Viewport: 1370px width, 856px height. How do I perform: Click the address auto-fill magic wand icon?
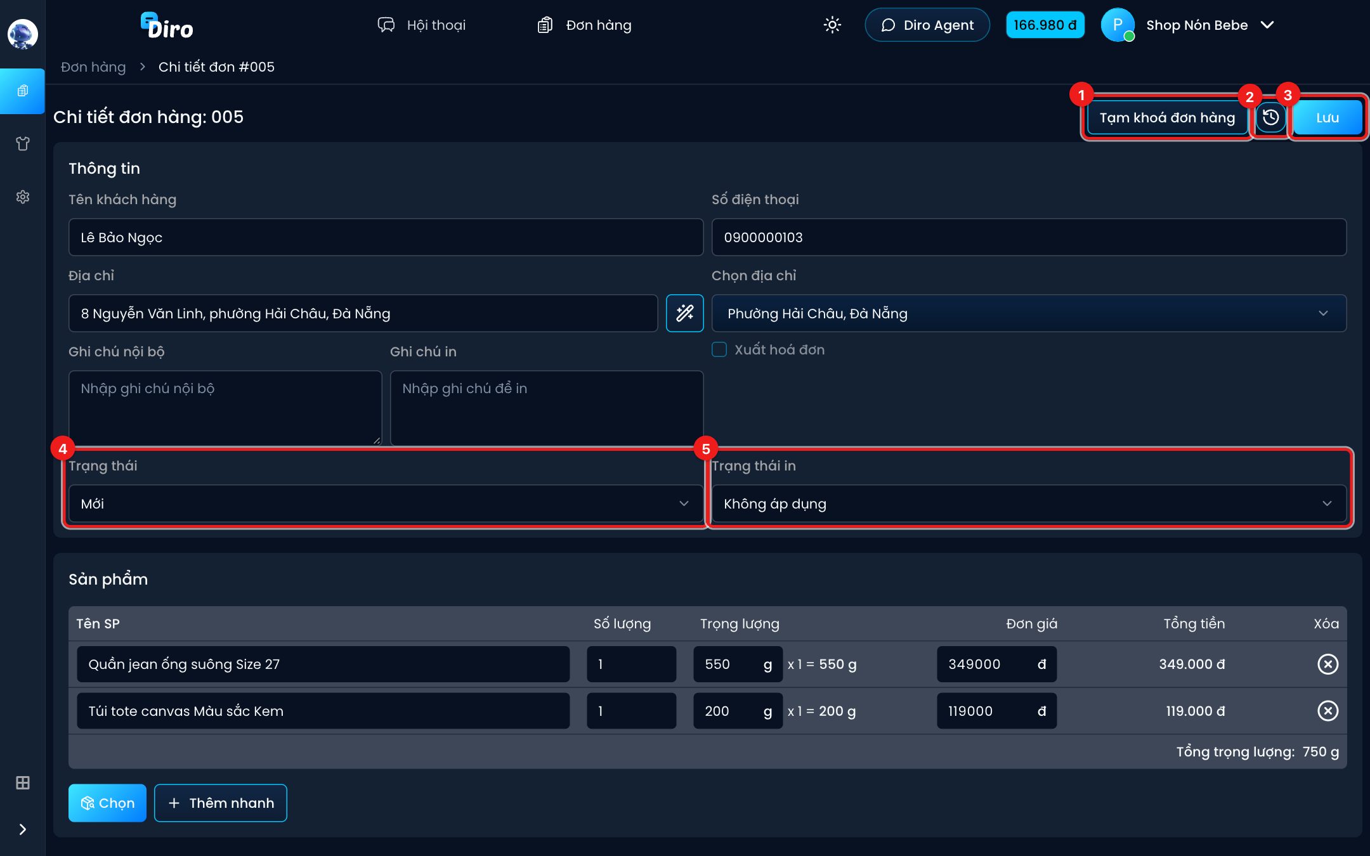tap(684, 313)
